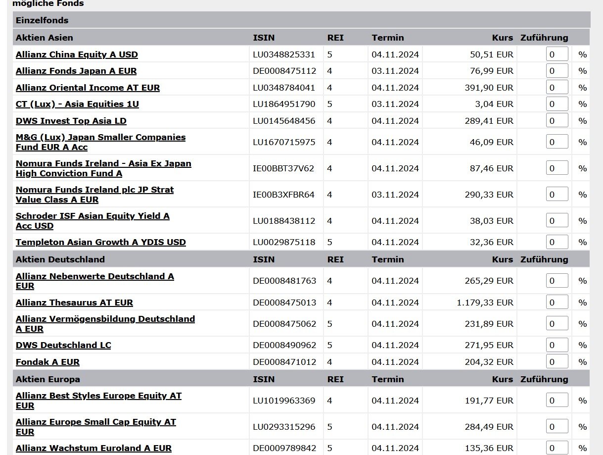Click Zuführung field for Allianz China Equity
603x455 pixels.
coord(557,54)
